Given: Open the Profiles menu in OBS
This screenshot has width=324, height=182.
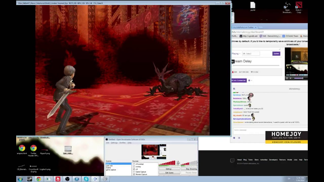Looking at the screenshot, I should click(123, 143).
